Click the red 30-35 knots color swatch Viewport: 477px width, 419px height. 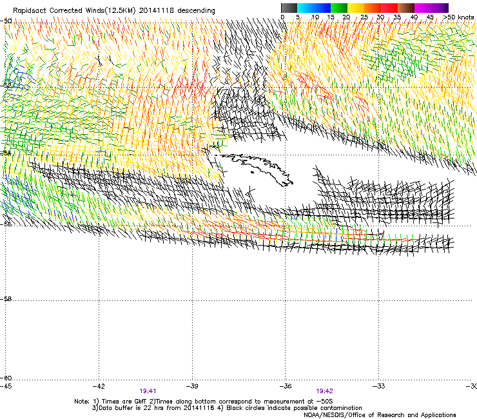point(389,8)
